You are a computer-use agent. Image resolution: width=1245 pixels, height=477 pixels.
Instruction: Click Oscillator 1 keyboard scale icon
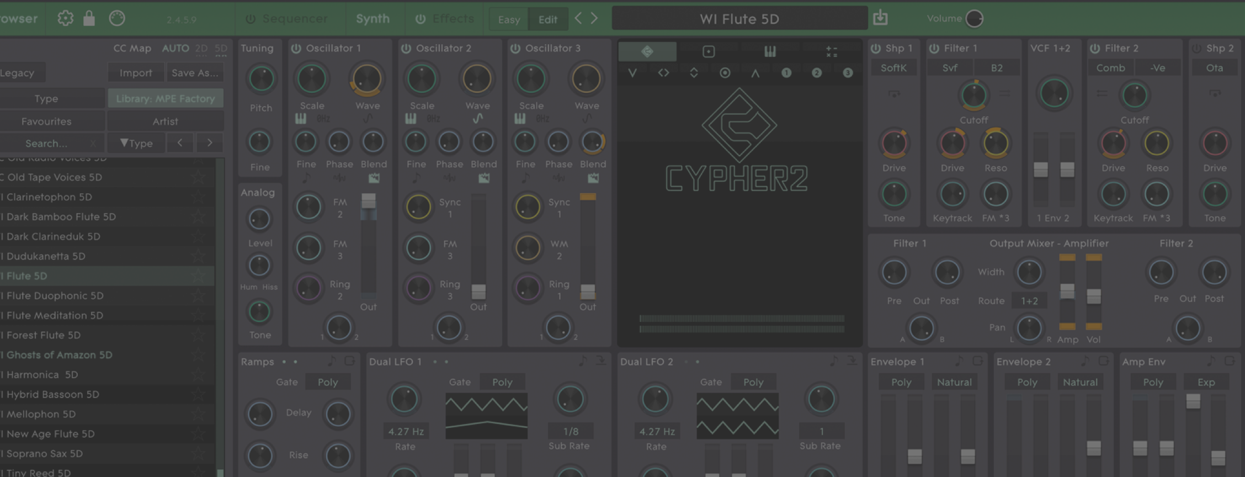tap(301, 118)
